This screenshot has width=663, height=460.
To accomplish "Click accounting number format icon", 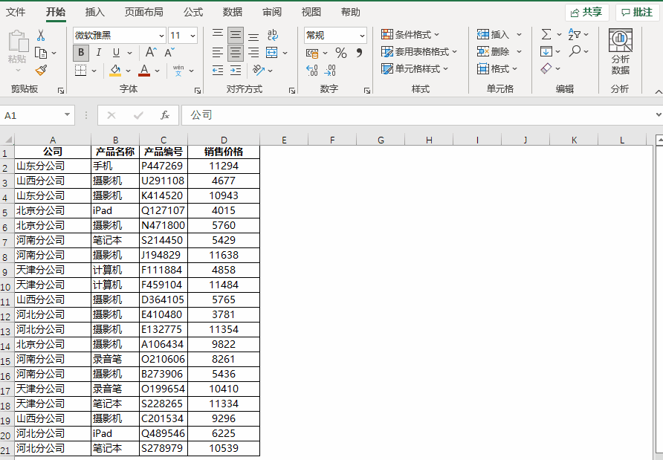I will (x=312, y=54).
